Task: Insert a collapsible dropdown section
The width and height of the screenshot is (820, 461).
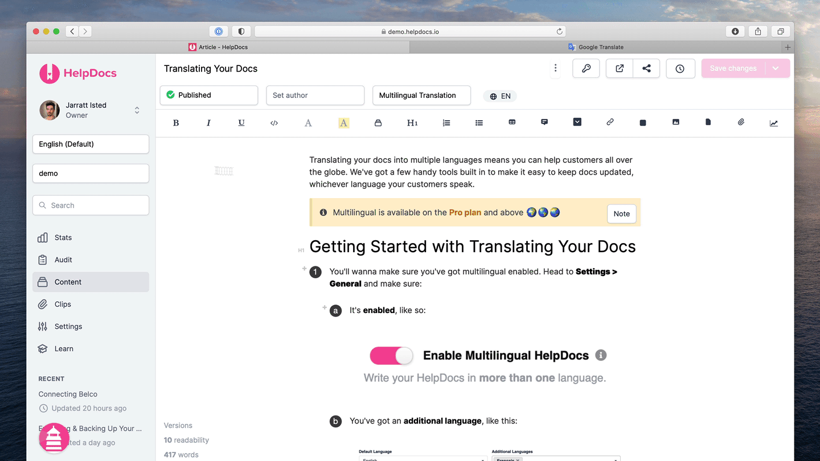Action: tap(577, 122)
